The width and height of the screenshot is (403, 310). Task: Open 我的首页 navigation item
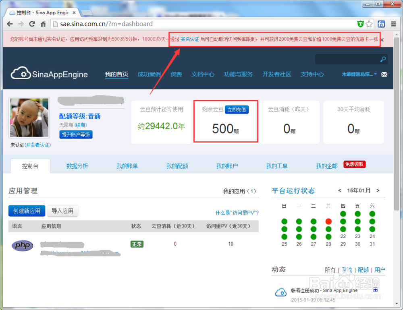tap(116, 74)
